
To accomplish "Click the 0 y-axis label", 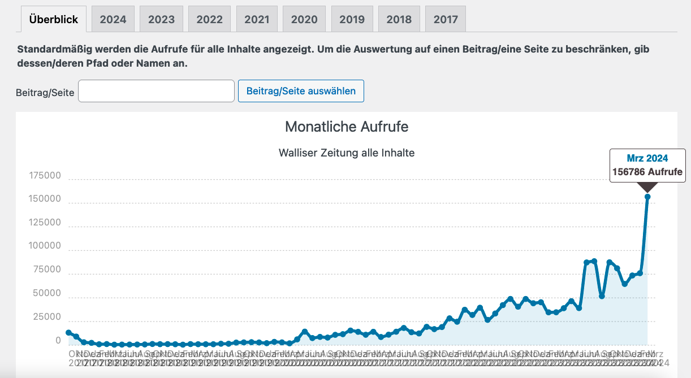I will [x=58, y=341].
